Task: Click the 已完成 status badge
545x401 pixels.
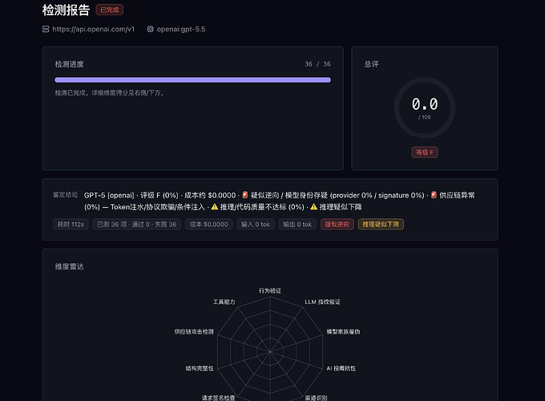Action: pos(110,10)
